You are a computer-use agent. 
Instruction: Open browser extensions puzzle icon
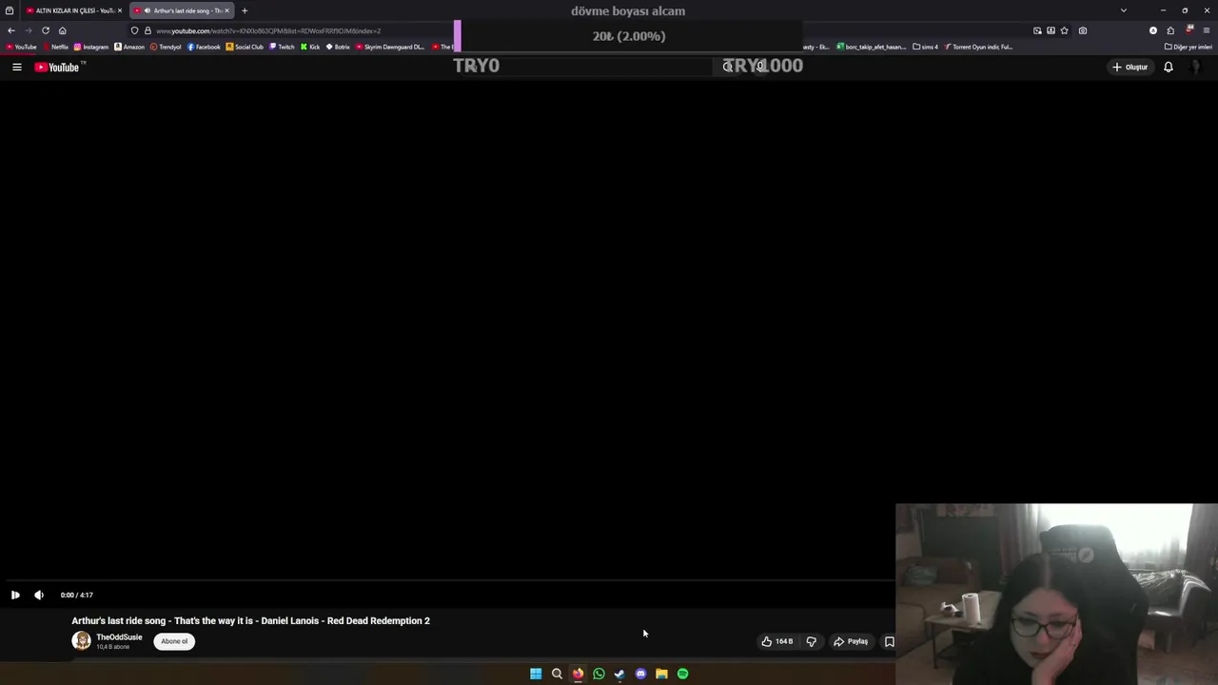coord(1170,30)
